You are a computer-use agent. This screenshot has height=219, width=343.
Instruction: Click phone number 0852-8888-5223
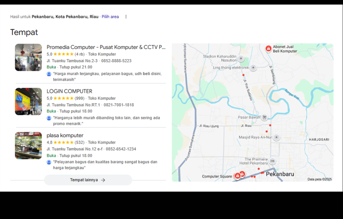[116, 61]
